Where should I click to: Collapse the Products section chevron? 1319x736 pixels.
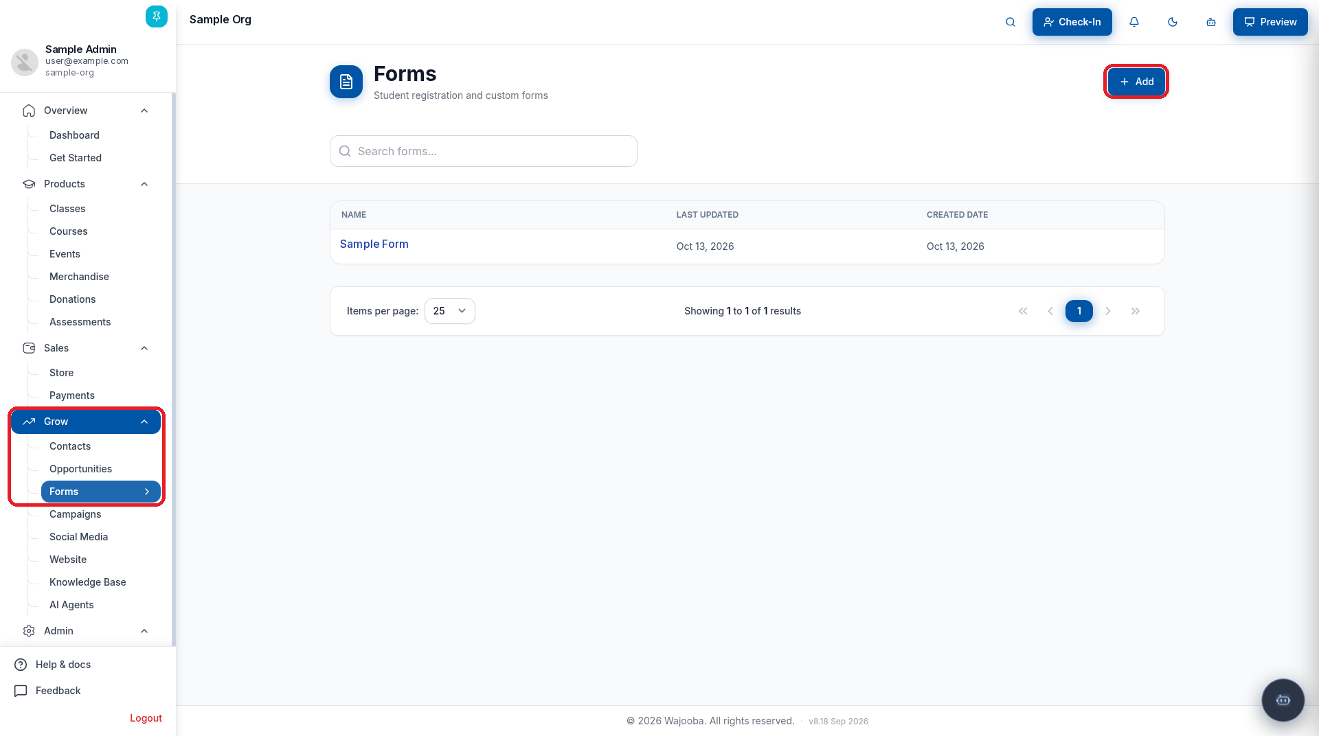pyautogui.click(x=144, y=184)
